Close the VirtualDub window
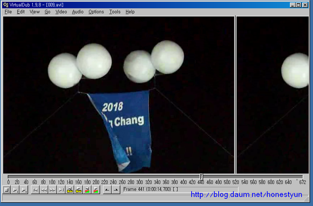Image resolution: width=313 pixels, height=206 pixels. coord(305,5)
